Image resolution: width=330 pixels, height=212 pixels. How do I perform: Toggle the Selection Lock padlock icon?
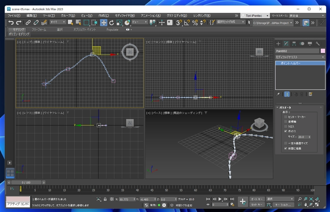[x=105, y=199]
